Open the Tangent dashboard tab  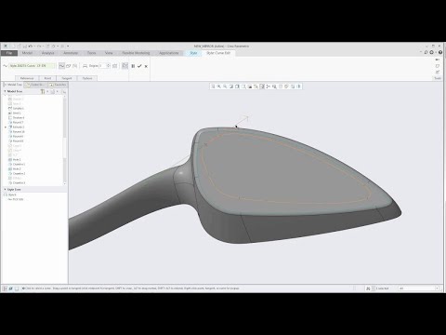[x=67, y=78]
